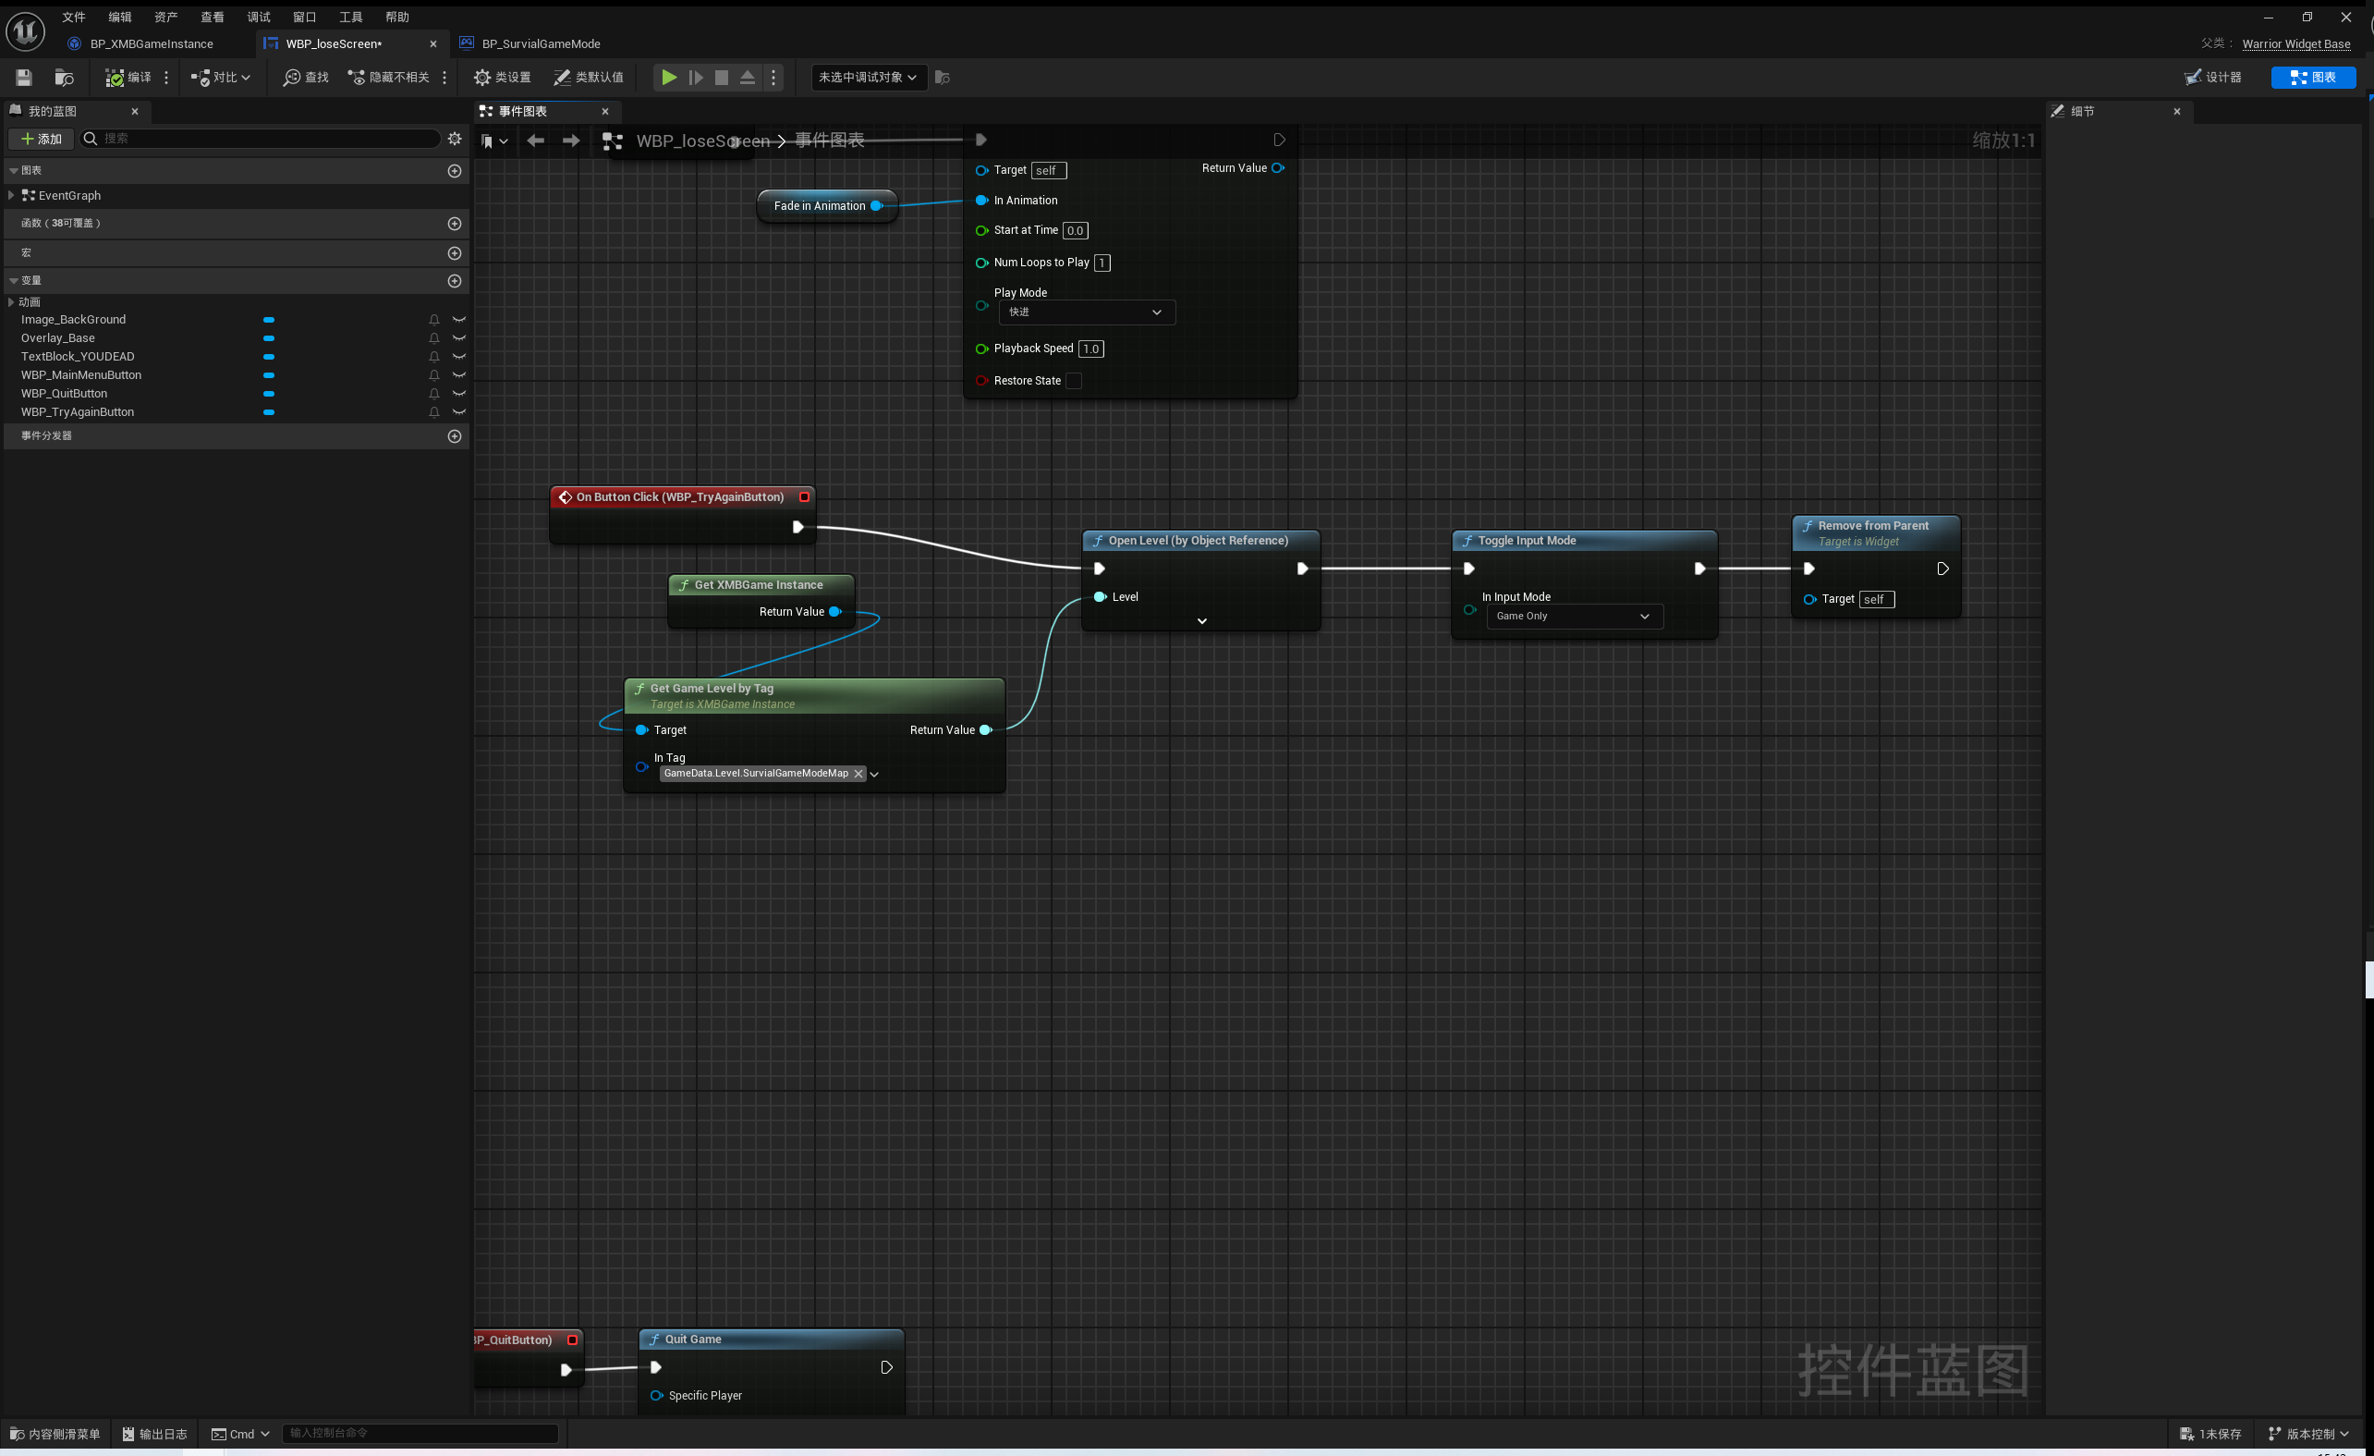
Task: Open the File (文件) menu
Action: pos(74,17)
